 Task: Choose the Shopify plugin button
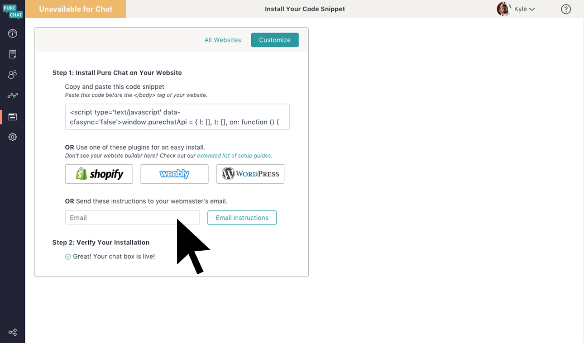click(99, 174)
